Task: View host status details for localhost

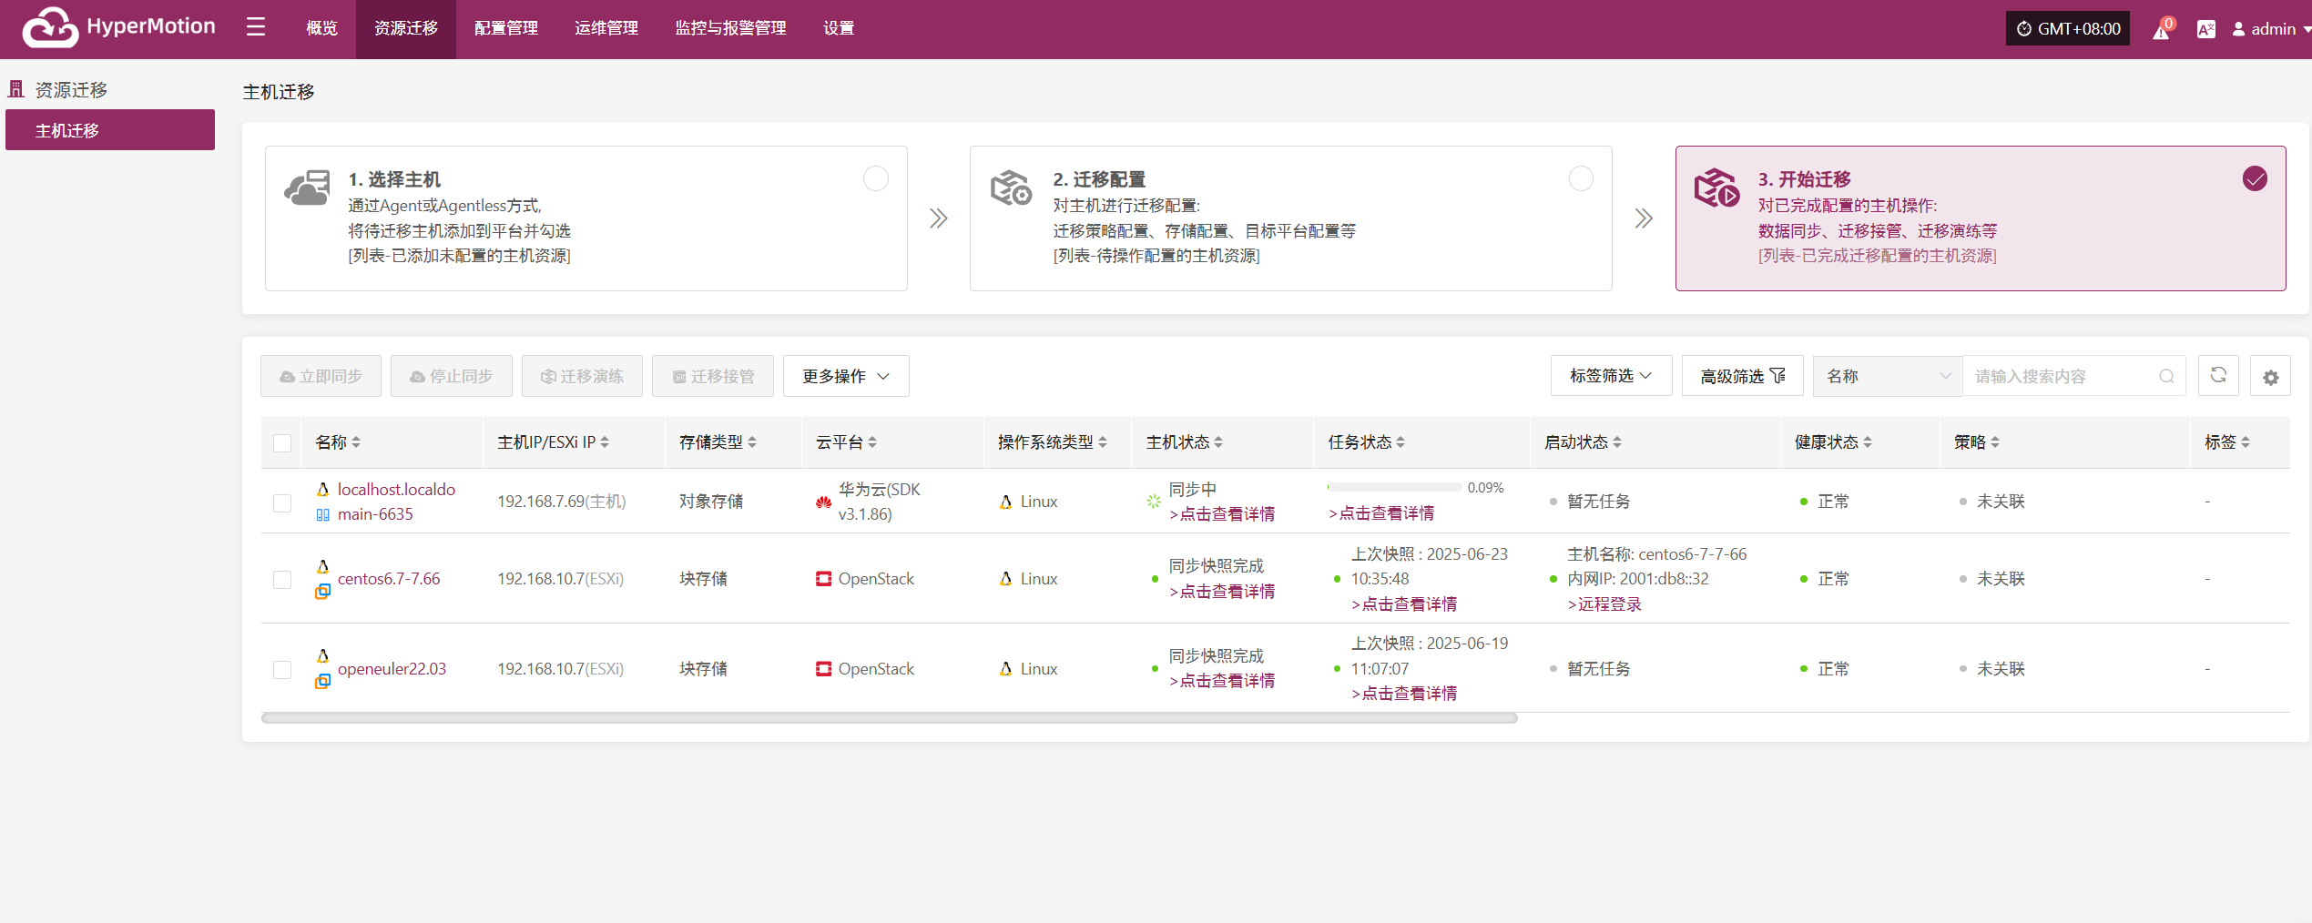Action: click(x=1222, y=514)
